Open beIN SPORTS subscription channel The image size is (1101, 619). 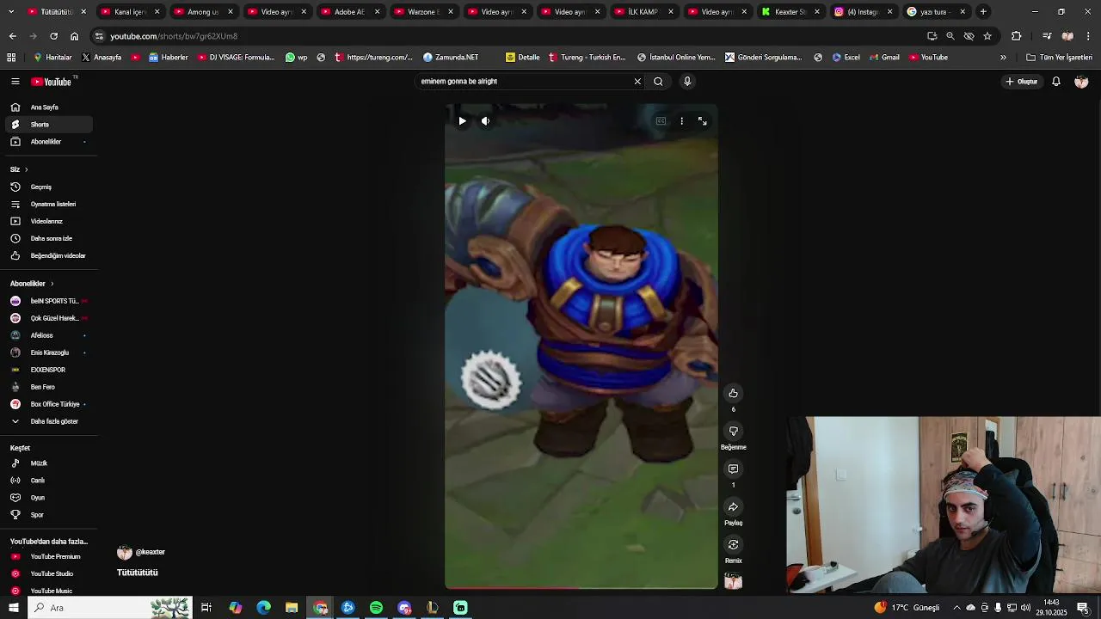[48, 301]
